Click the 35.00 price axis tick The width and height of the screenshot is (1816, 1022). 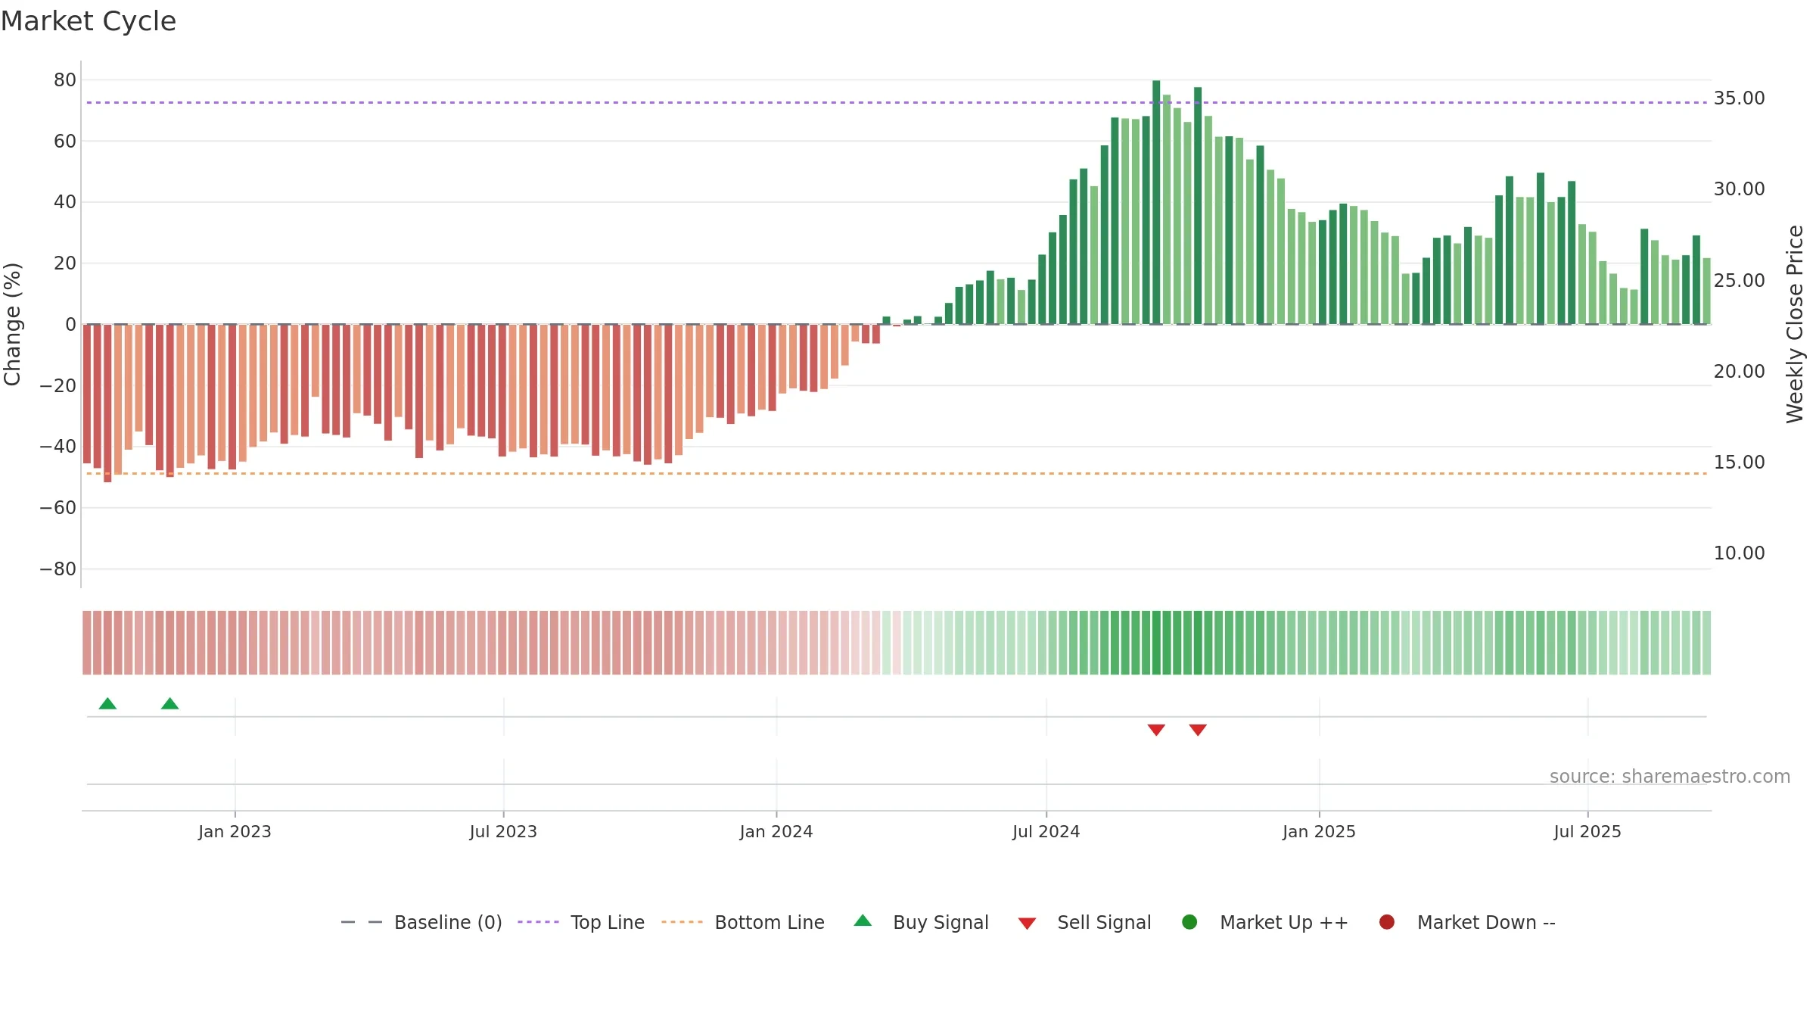[1739, 98]
